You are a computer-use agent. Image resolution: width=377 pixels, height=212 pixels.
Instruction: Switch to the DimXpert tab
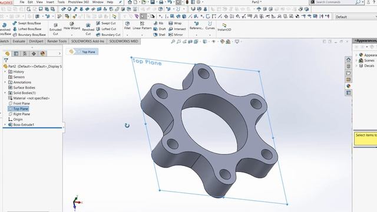(36, 41)
